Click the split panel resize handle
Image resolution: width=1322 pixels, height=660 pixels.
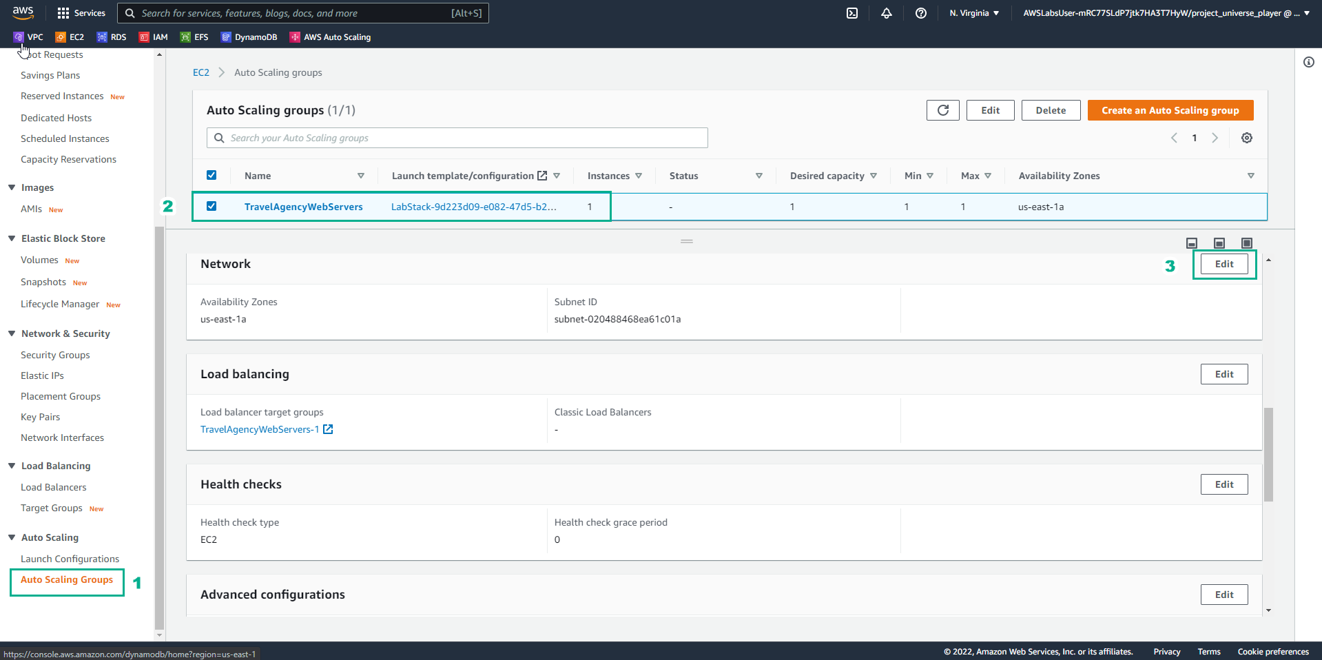click(687, 241)
